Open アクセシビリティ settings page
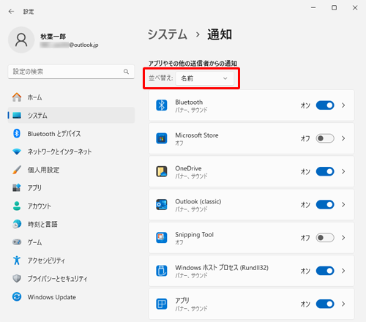 [71, 261]
